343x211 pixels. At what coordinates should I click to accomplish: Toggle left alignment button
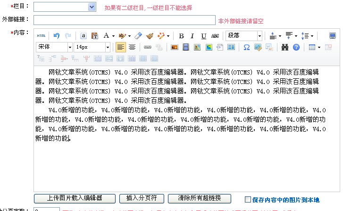tap(120, 47)
